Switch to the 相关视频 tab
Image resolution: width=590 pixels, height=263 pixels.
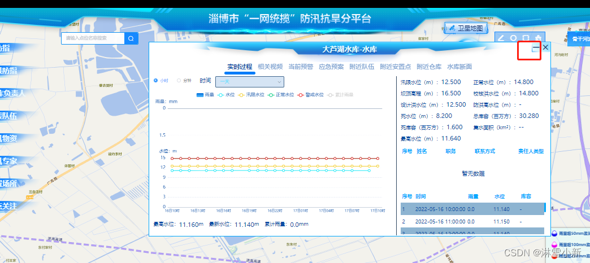pos(270,67)
